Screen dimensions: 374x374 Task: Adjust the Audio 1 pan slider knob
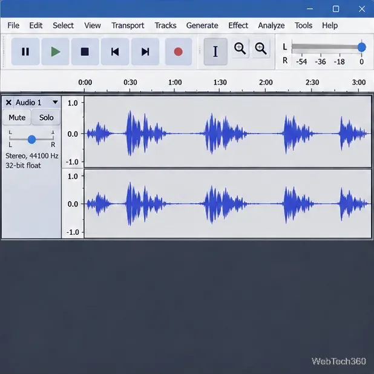click(x=31, y=139)
